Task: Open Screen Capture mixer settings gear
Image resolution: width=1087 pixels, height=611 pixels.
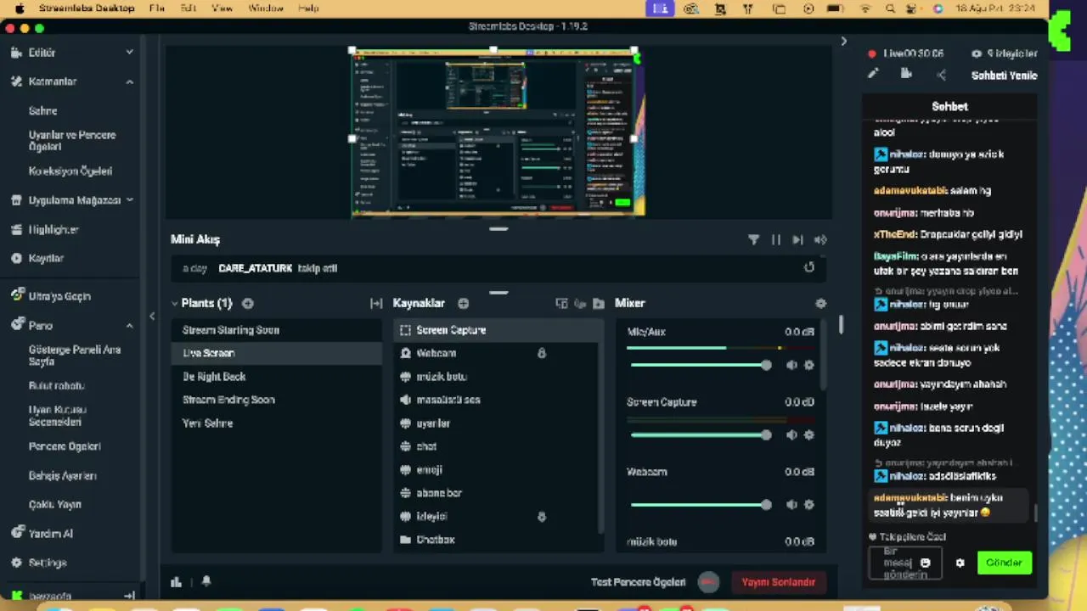Action: [808, 434]
